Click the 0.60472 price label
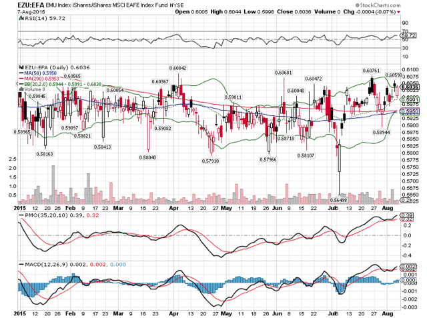Screen dimensions: 427x318 (313, 79)
